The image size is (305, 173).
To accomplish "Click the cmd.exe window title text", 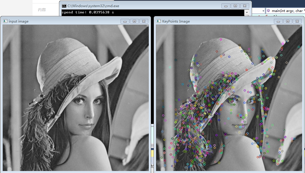I will coord(93,6).
